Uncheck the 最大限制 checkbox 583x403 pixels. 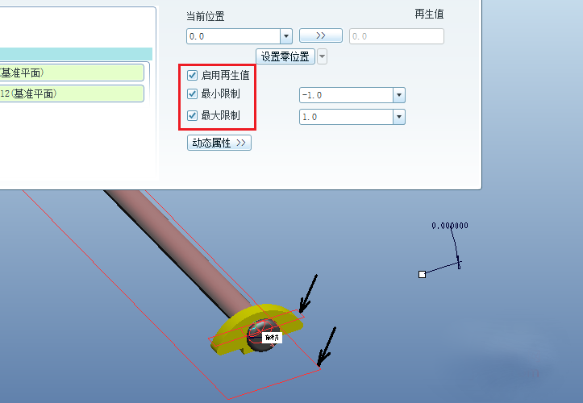click(192, 115)
